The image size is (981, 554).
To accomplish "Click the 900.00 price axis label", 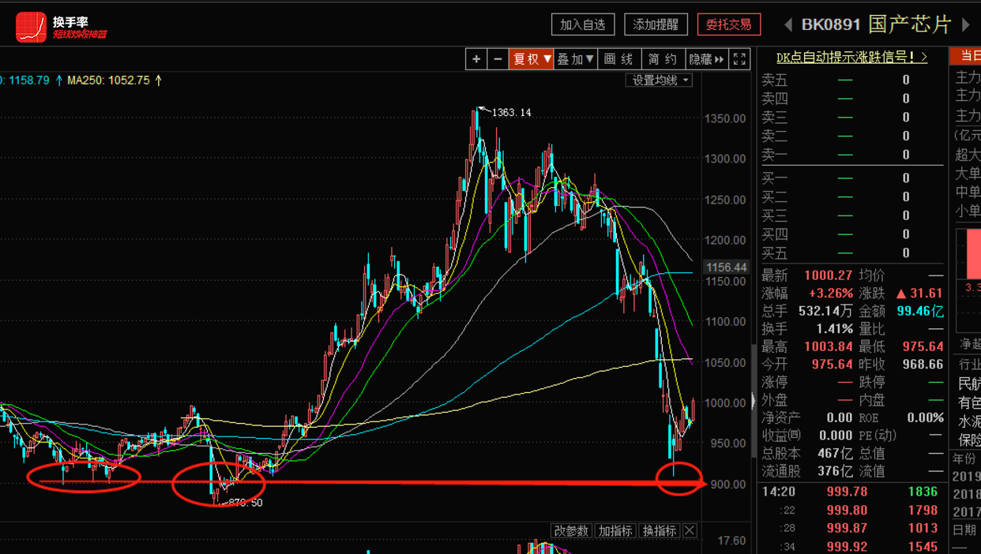I will click(x=728, y=485).
